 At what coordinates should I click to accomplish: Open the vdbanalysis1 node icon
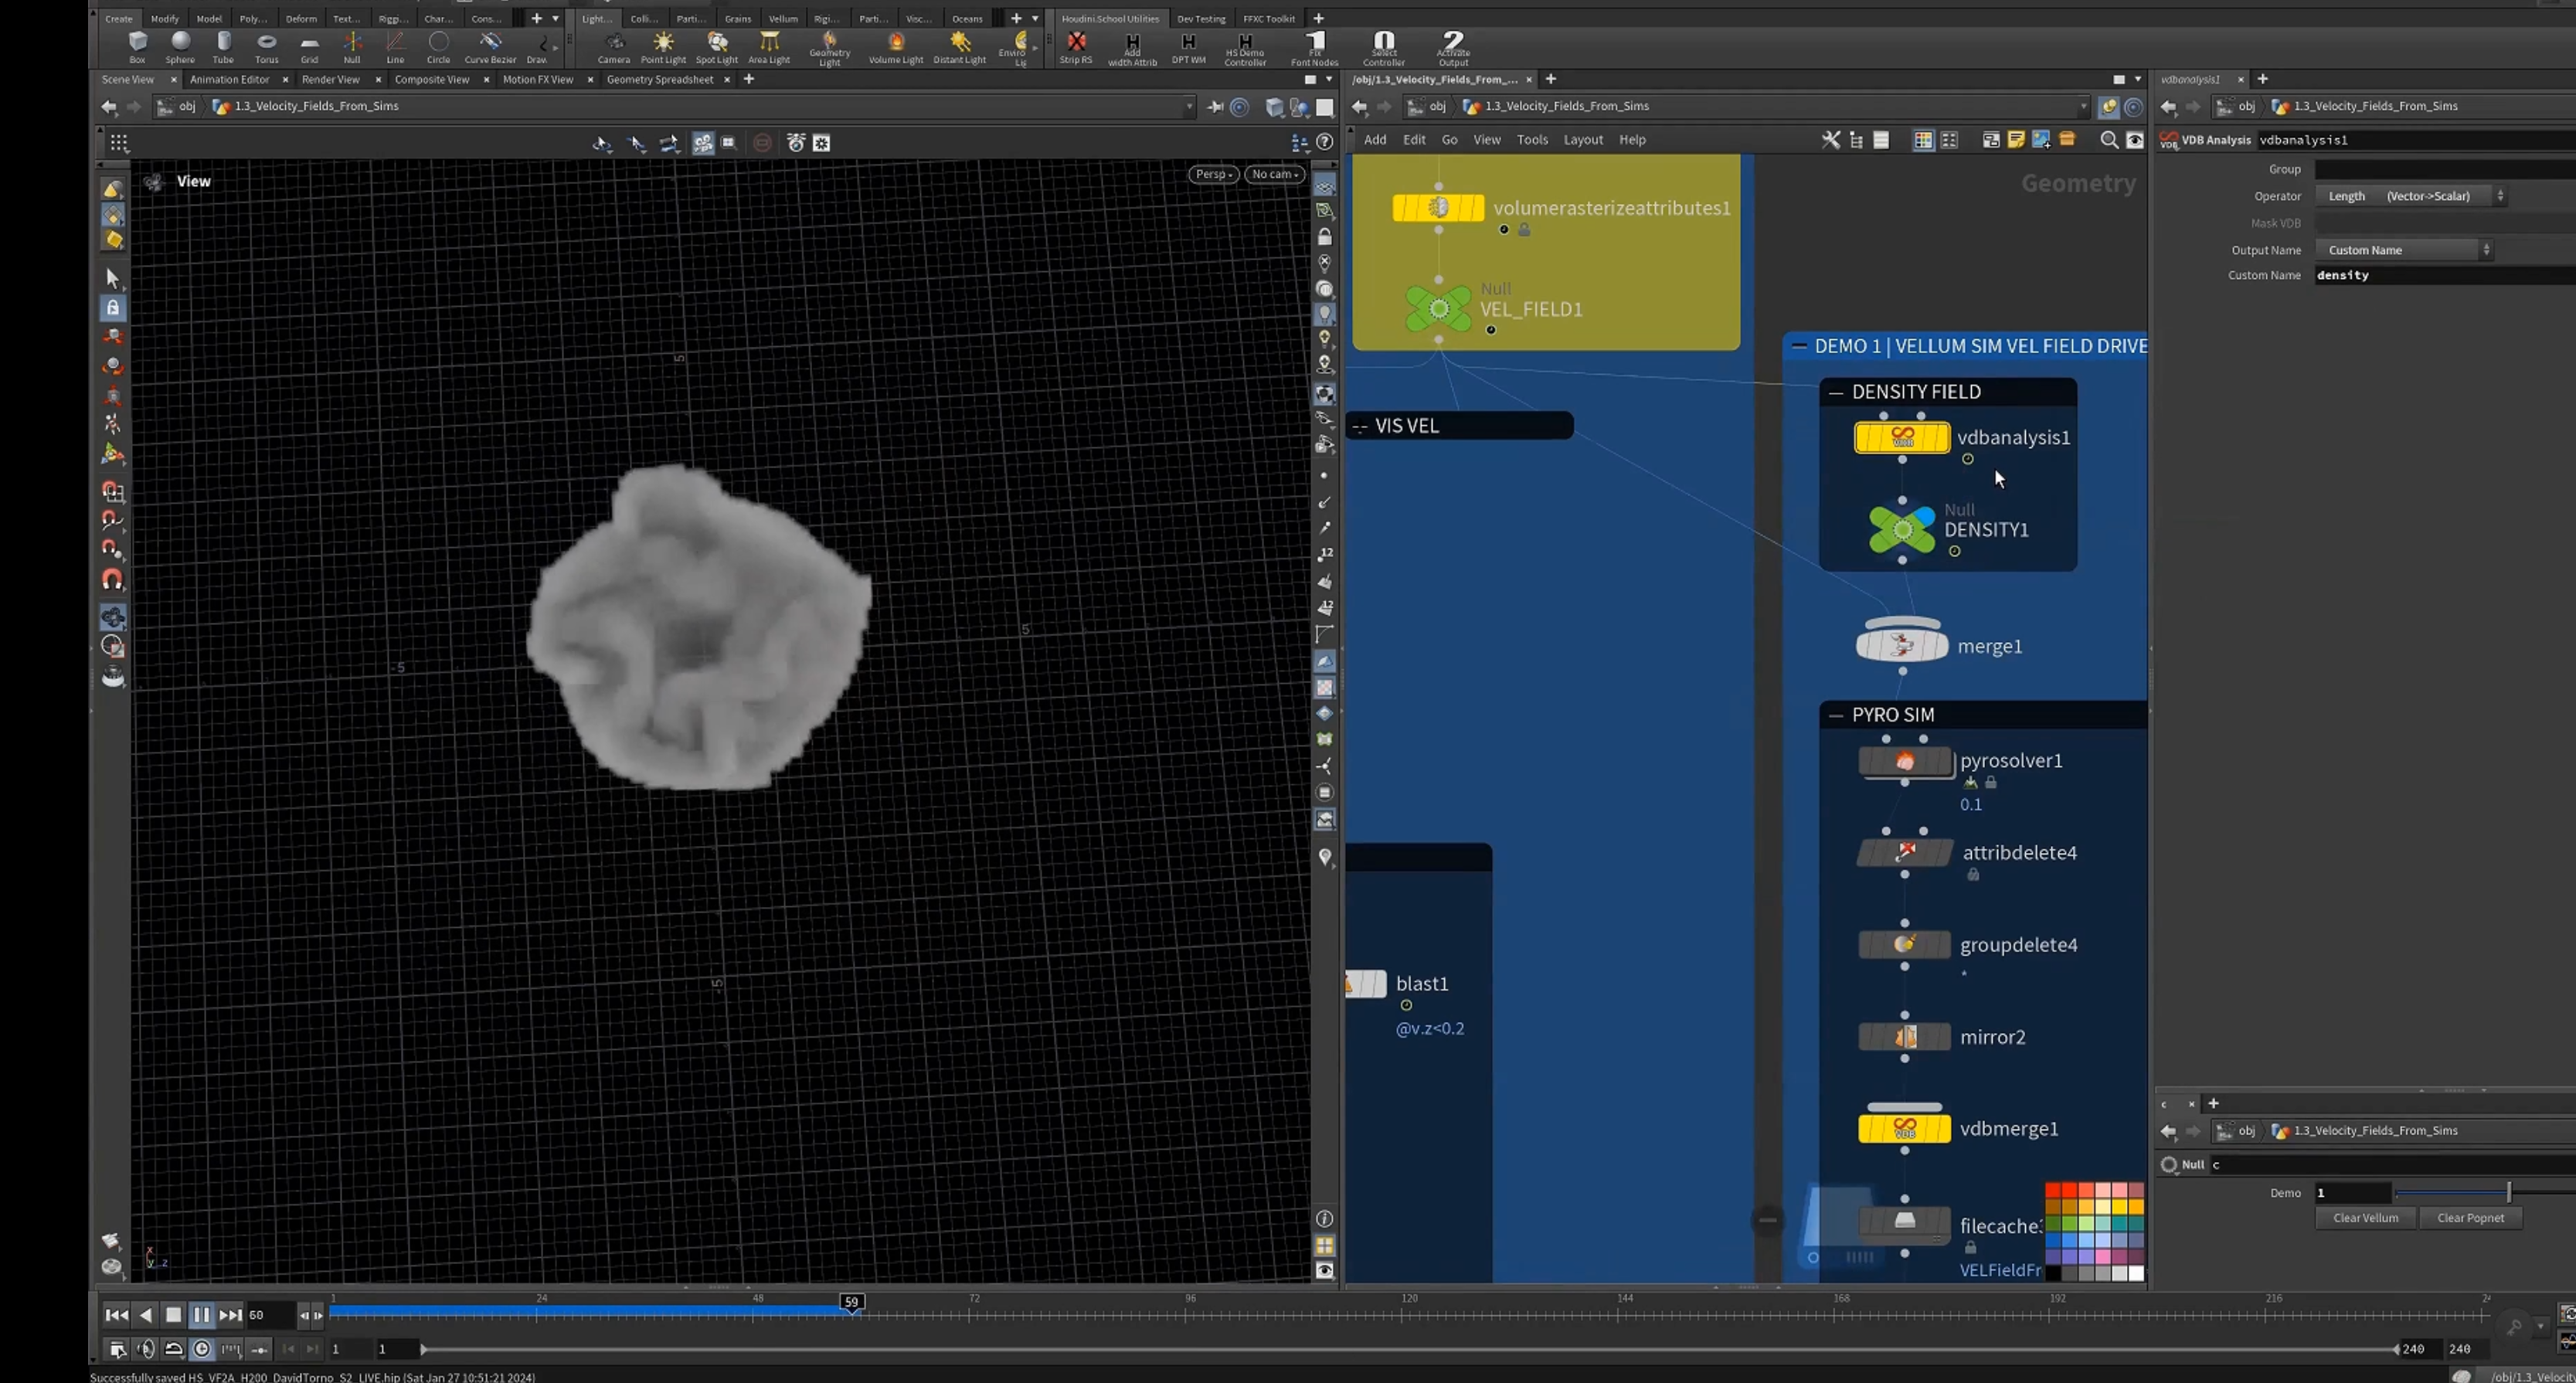[1902, 438]
